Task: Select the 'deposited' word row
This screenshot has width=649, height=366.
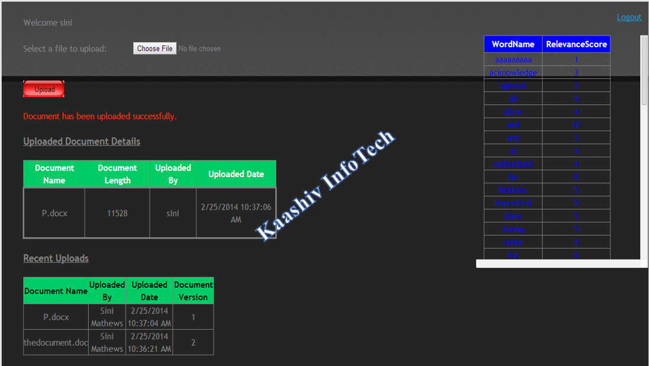Action: (513, 203)
